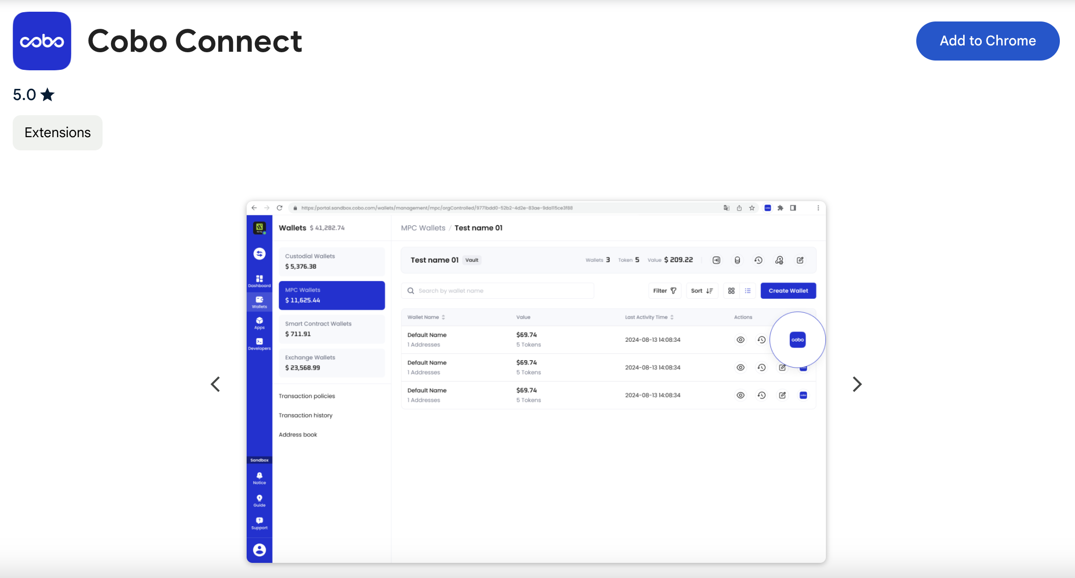Click the Wallets total $ 41,282.74
Viewport: 1075px width, 578px height.
[327, 228]
